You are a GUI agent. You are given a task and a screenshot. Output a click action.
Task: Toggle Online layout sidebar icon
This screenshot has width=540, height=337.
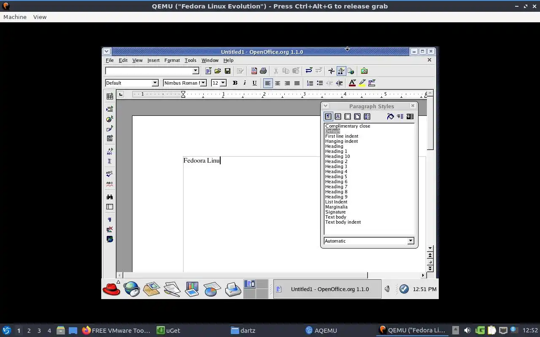110,239
